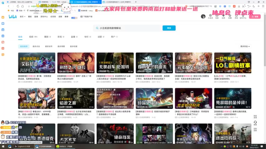Open 漫画 in the bilibili header

pyautogui.click(x=60, y=17)
